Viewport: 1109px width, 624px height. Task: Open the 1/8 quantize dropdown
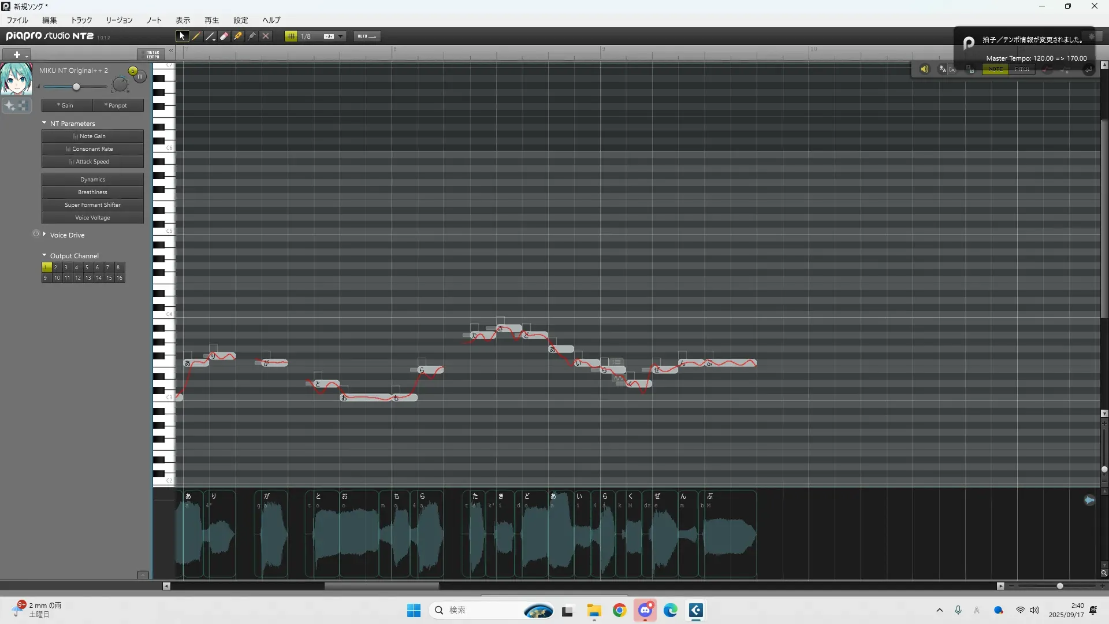click(341, 36)
